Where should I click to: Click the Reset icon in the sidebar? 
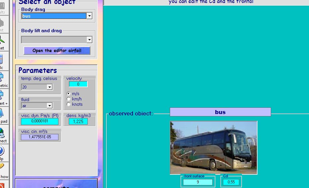coord(2,41)
